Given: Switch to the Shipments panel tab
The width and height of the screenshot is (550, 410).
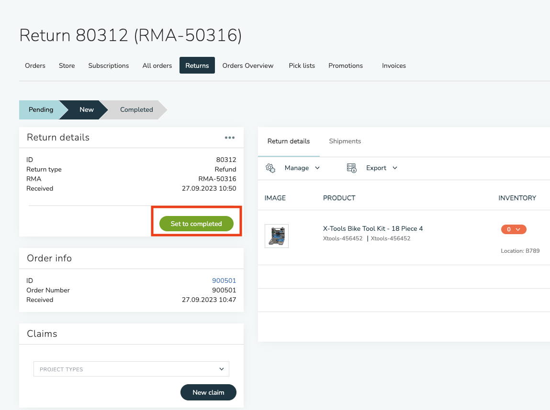Looking at the screenshot, I should click(x=345, y=141).
